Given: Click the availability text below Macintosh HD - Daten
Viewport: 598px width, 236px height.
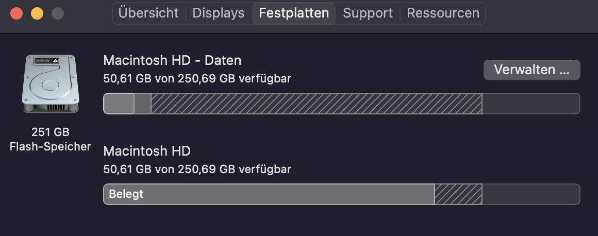Looking at the screenshot, I should tap(197, 78).
